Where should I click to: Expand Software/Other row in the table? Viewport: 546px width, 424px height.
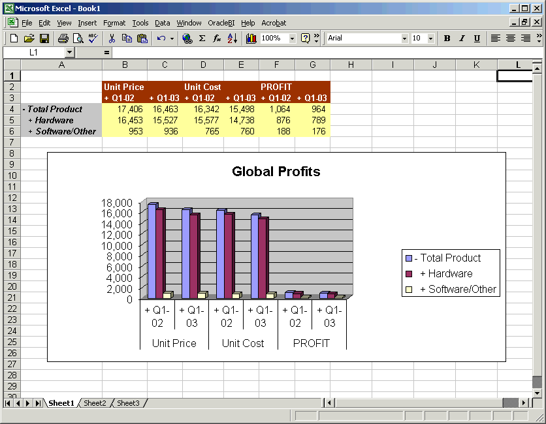tap(30, 132)
